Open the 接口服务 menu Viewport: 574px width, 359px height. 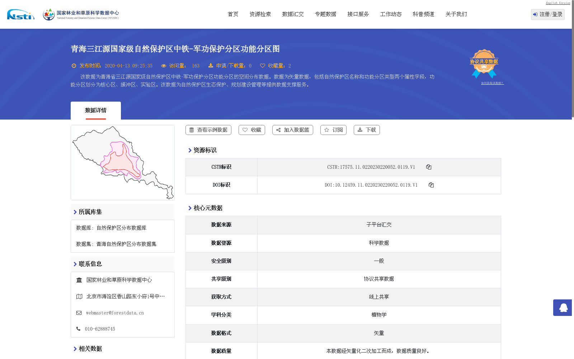coord(358,14)
